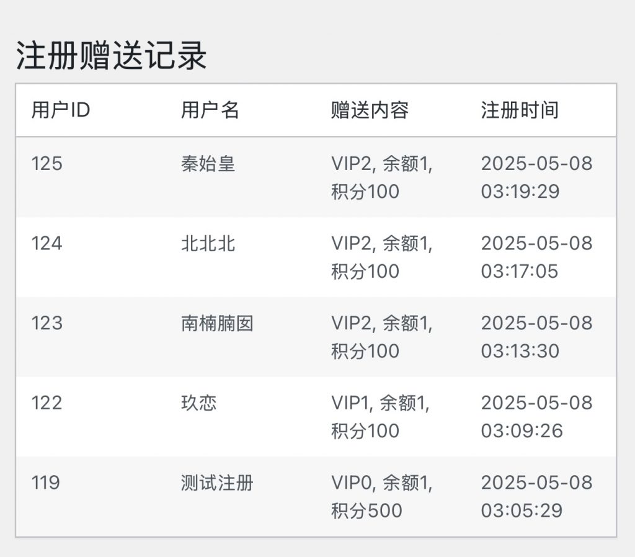This screenshot has width=635, height=557.
Task: Click registration time 03:05:29 cell
Action: (536, 496)
